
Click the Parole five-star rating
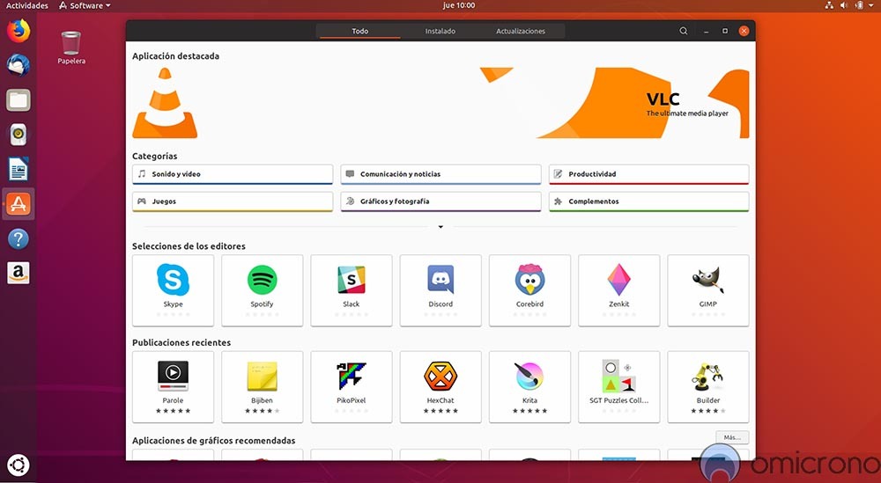(x=173, y=411)
